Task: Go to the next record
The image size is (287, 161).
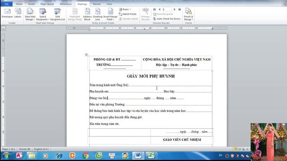Action: coord(174,9)
